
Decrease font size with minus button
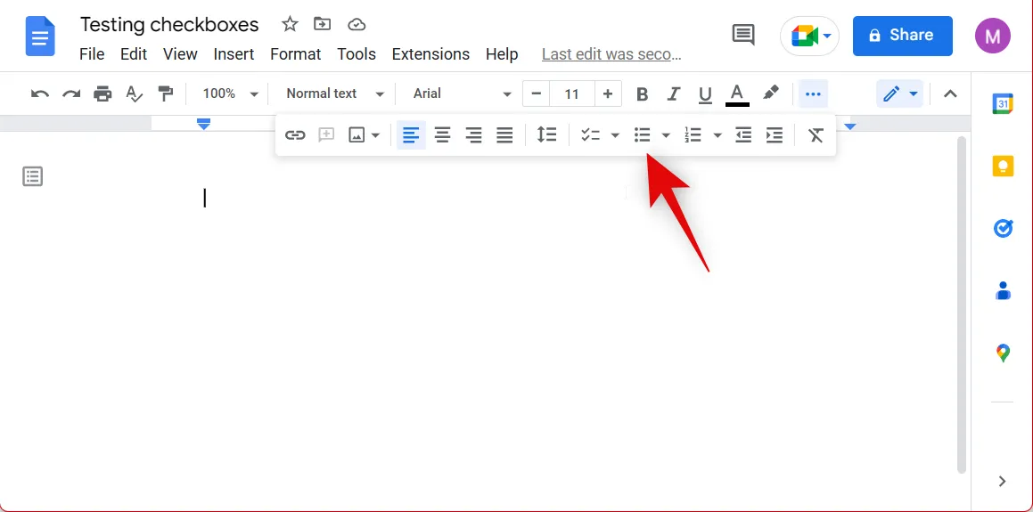[x=537, y=94]
